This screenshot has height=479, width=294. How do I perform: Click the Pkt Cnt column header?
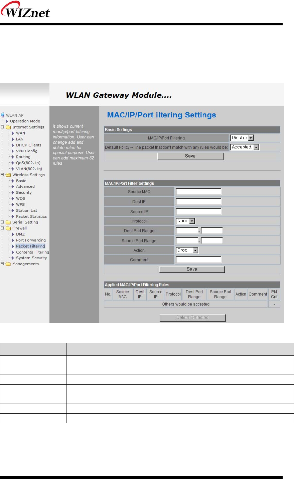274,294
